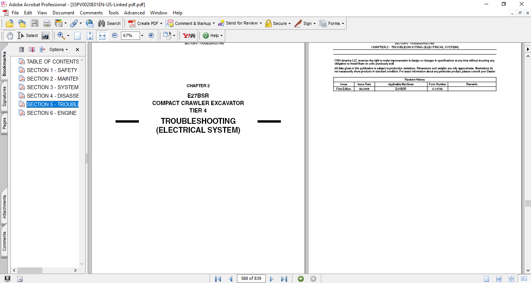The width and height of the screenshot is (531, 283).
Task: Open the Advanced menu
Action: click(134, 13)
